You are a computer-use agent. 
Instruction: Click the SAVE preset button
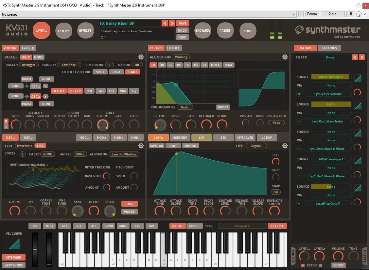tap(183, 23)
